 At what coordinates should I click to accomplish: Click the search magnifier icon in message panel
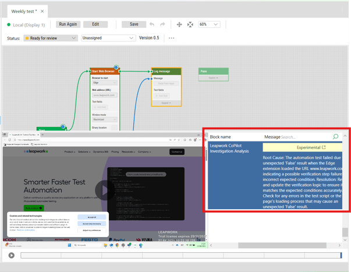(x=335, y=136)
